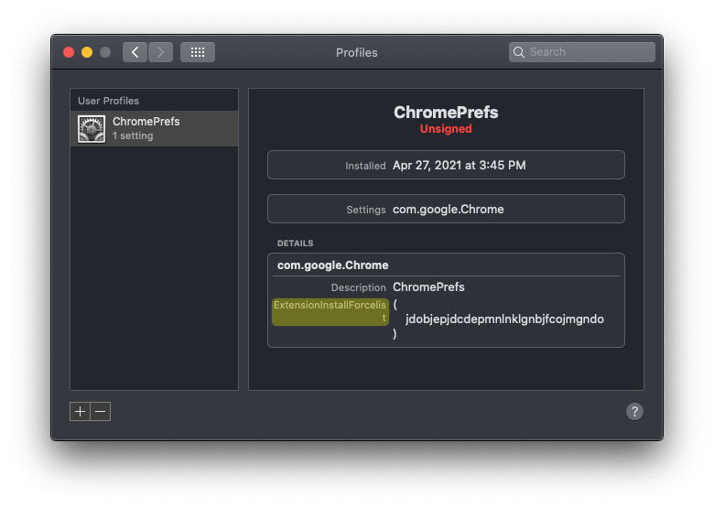Show all preferences grid button
The width and height of the screenshot is (714, 508).
pyautogui.click(x=198, y=52)
